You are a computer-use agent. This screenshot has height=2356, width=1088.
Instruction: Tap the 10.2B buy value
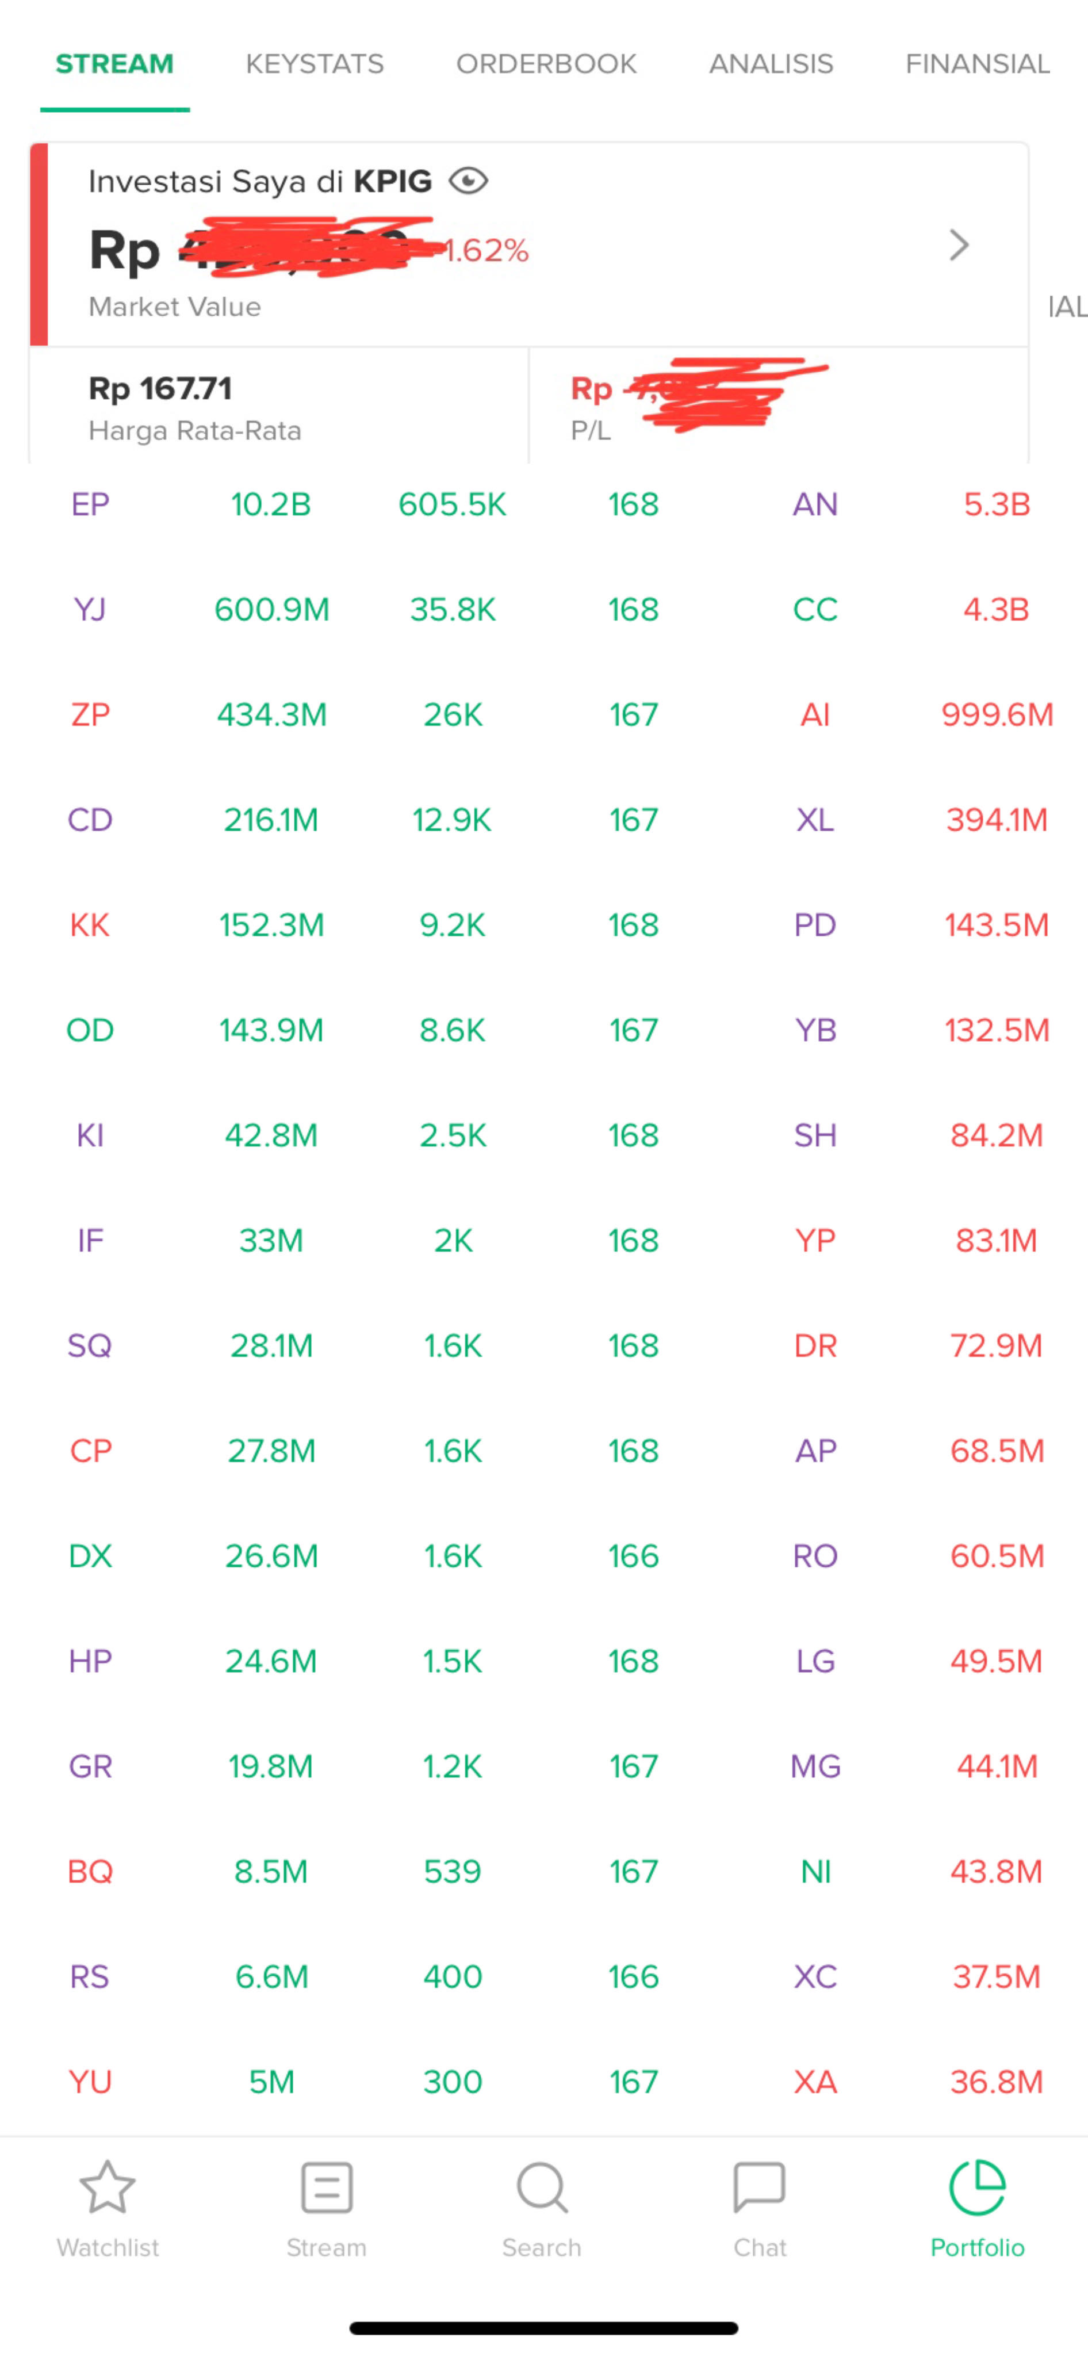tap(271, 505)
